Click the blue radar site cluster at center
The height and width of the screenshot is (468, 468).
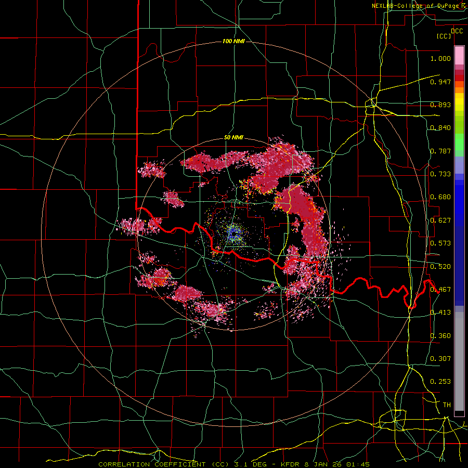point(233,233)
